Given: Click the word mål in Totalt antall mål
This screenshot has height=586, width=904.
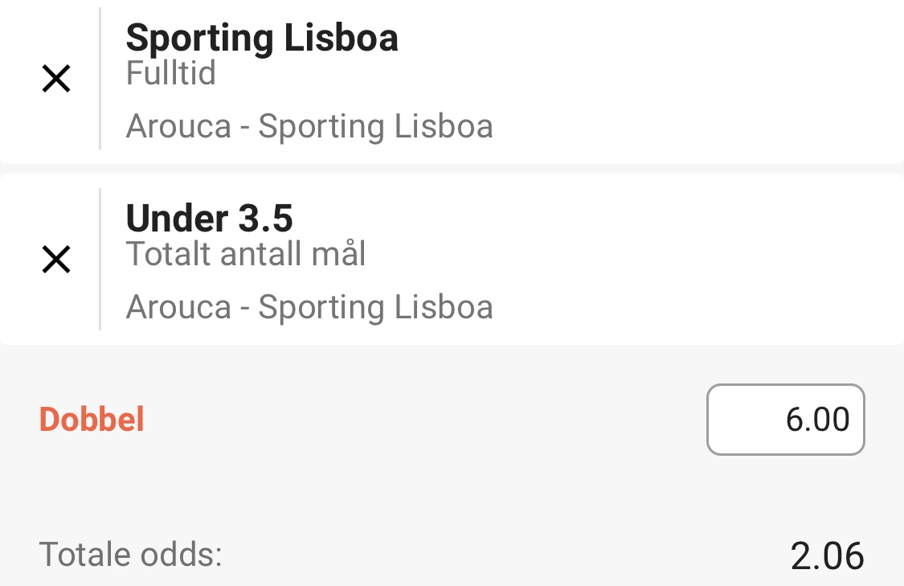Looking at the screenshot, I should (x=338, y=254).
